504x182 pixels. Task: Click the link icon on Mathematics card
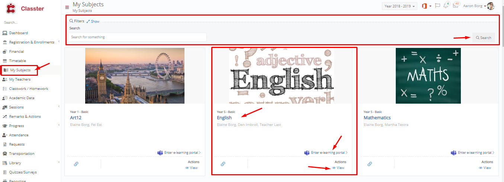point(370,164)
